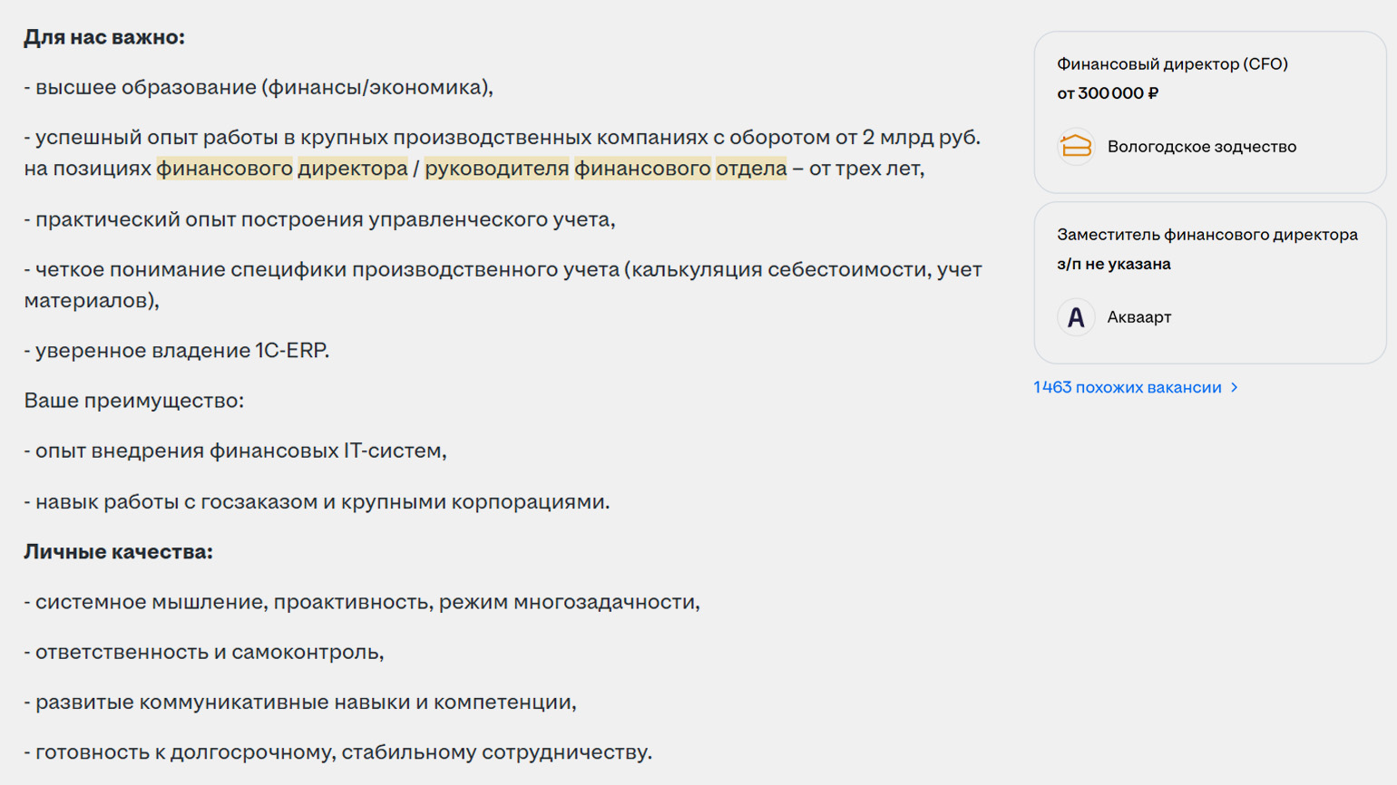
Task: Click the highlighted word руководителя
Action: 496,169
